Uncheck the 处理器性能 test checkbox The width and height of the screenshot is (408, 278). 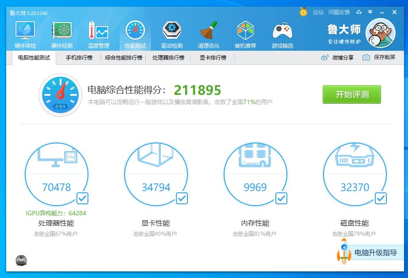83,199
